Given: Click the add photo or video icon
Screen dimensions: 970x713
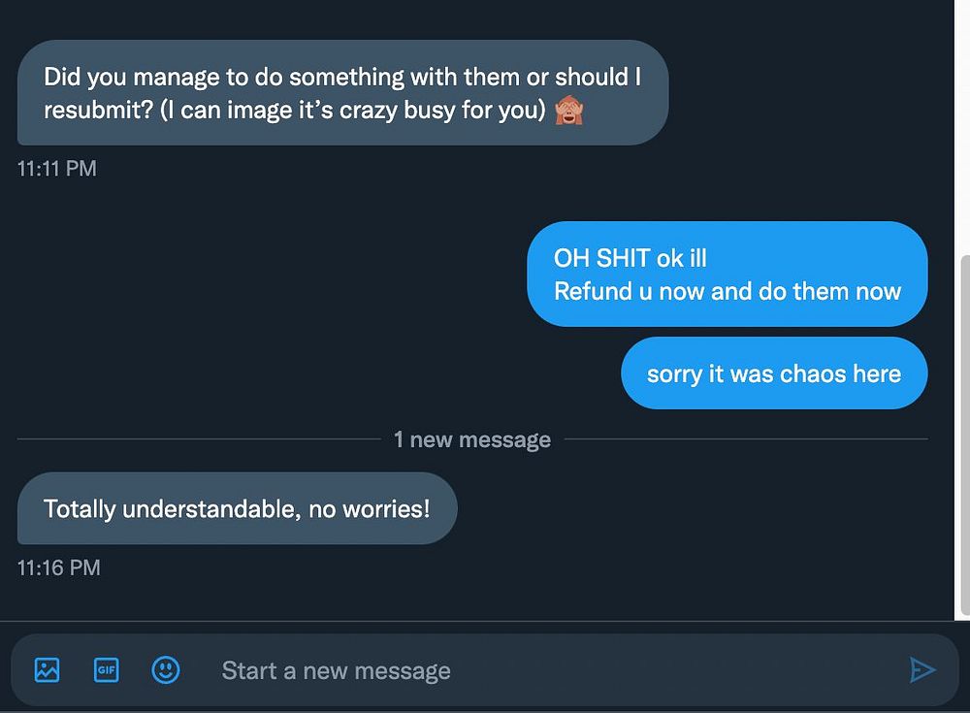Looking at the screenshot, I should 47,669.
